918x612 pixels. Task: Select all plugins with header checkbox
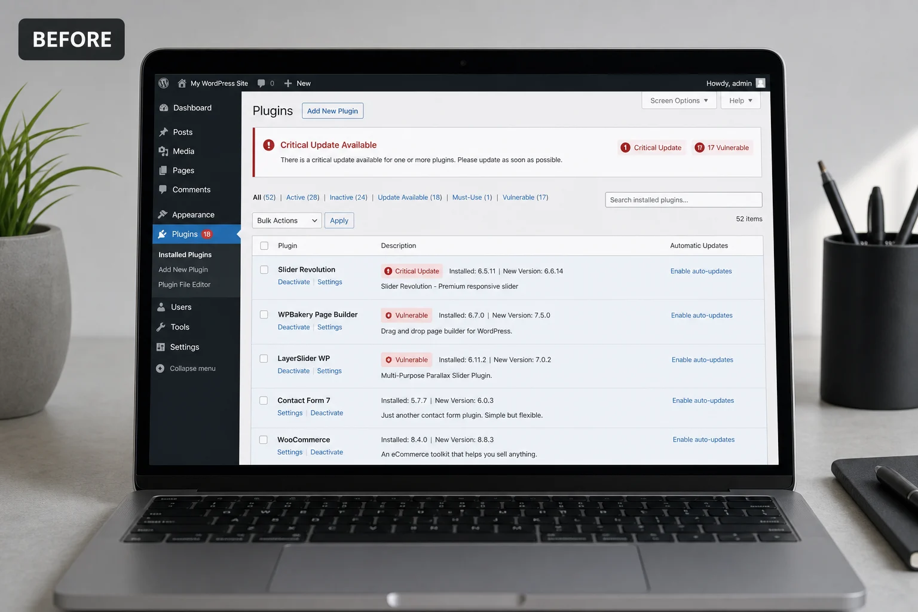pyautogui.click(x=264, y=246)
